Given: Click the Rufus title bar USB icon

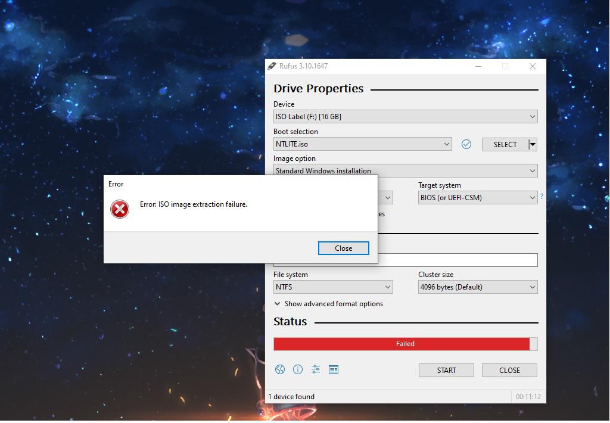Looking at the screenshot, I should 272,66.
